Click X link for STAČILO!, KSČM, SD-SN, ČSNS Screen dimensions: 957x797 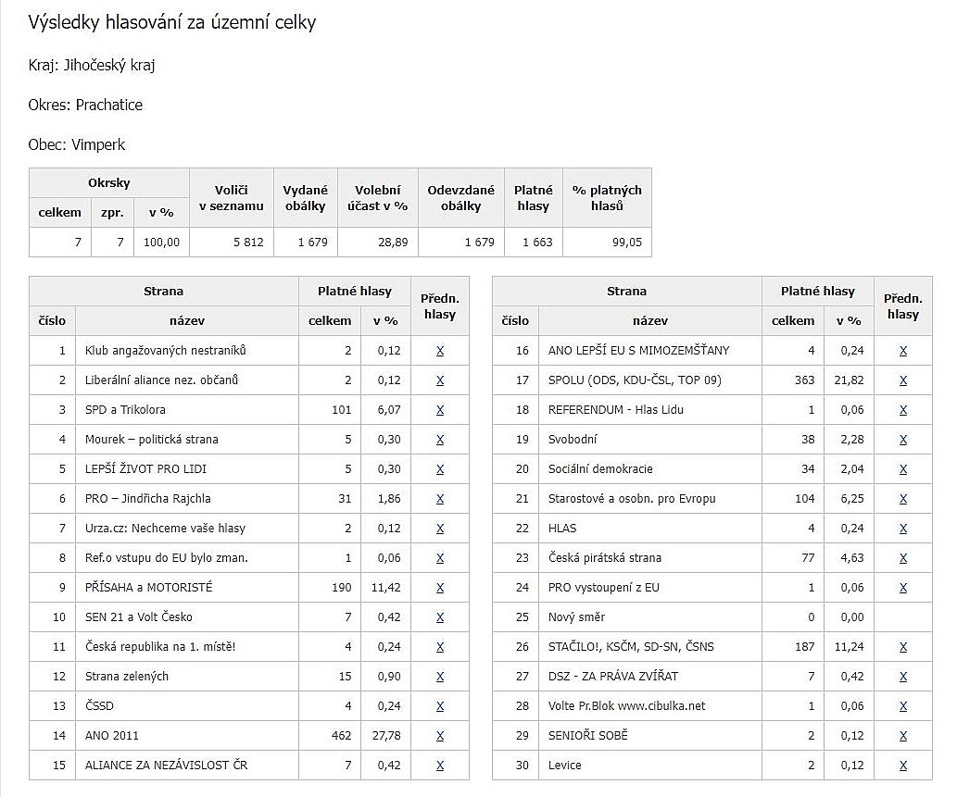pyautogui.click(x=903, y=647)
